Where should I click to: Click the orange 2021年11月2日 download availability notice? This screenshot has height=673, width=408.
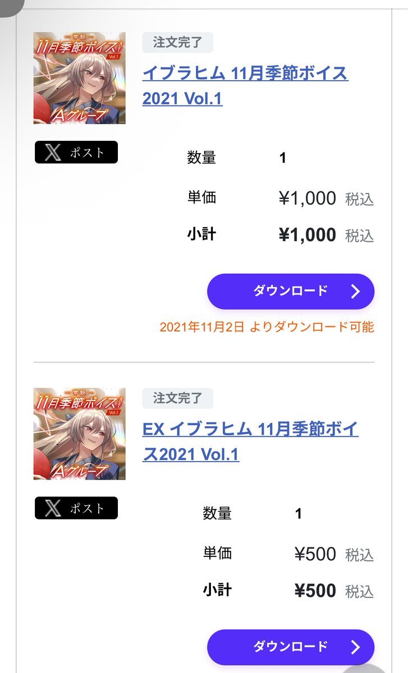[x=267, y=327]
